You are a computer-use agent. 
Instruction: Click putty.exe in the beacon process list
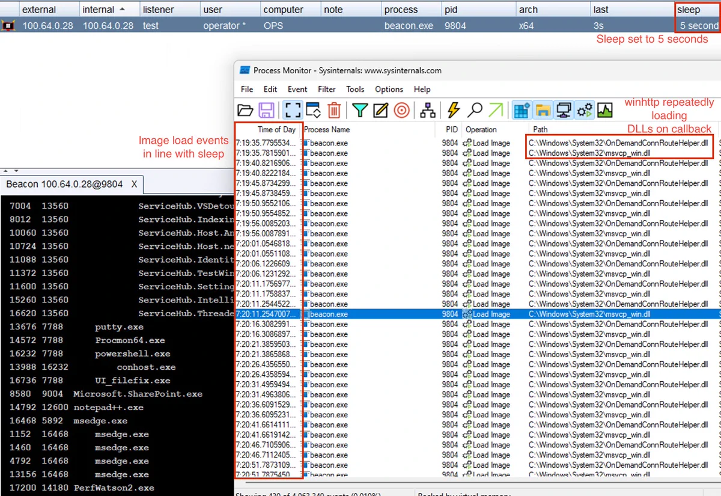pyautogui.click(x=119, y=327)
